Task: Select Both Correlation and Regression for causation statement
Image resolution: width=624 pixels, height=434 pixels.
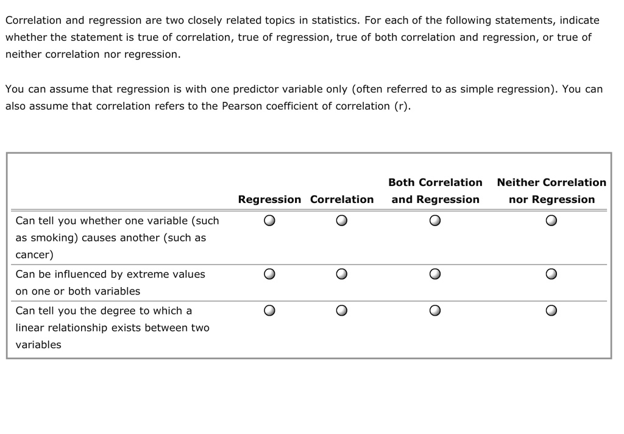Action: click(x=435, y=220)
